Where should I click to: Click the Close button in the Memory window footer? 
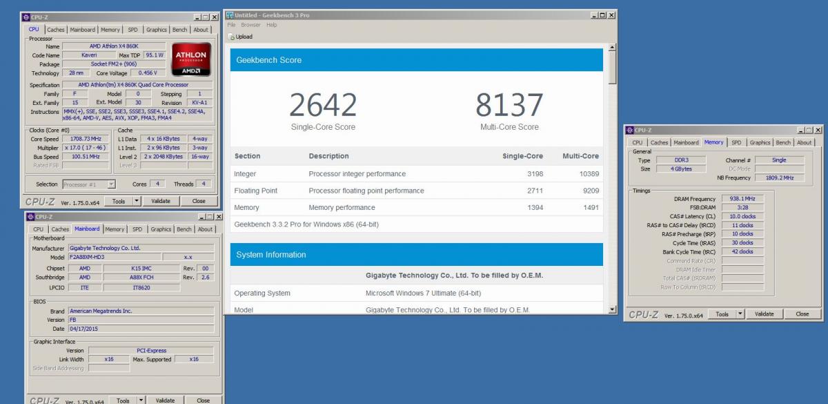coord(802,314)
